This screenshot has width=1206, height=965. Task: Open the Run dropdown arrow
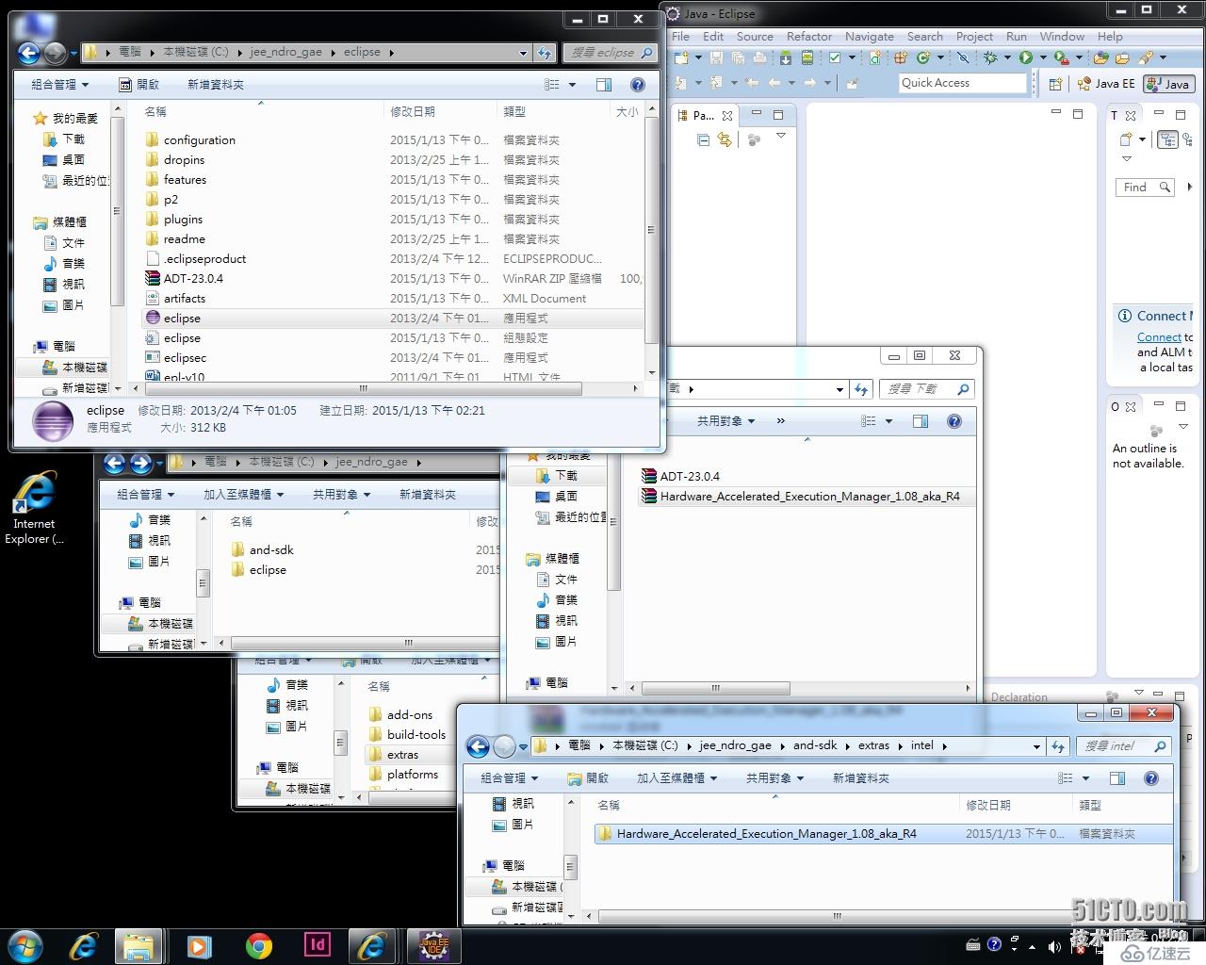(x=1043, y=57)
